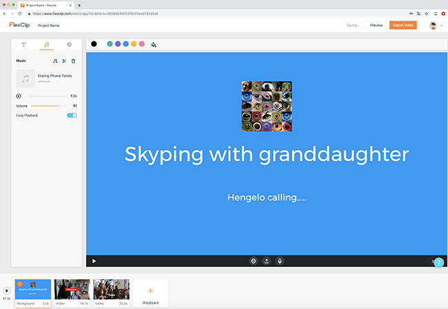Click the Skyping with granddaughter title text
Image resolution: width=448 pixels, height=309 pixels.
pyautogui.click(x=267, y=154)
